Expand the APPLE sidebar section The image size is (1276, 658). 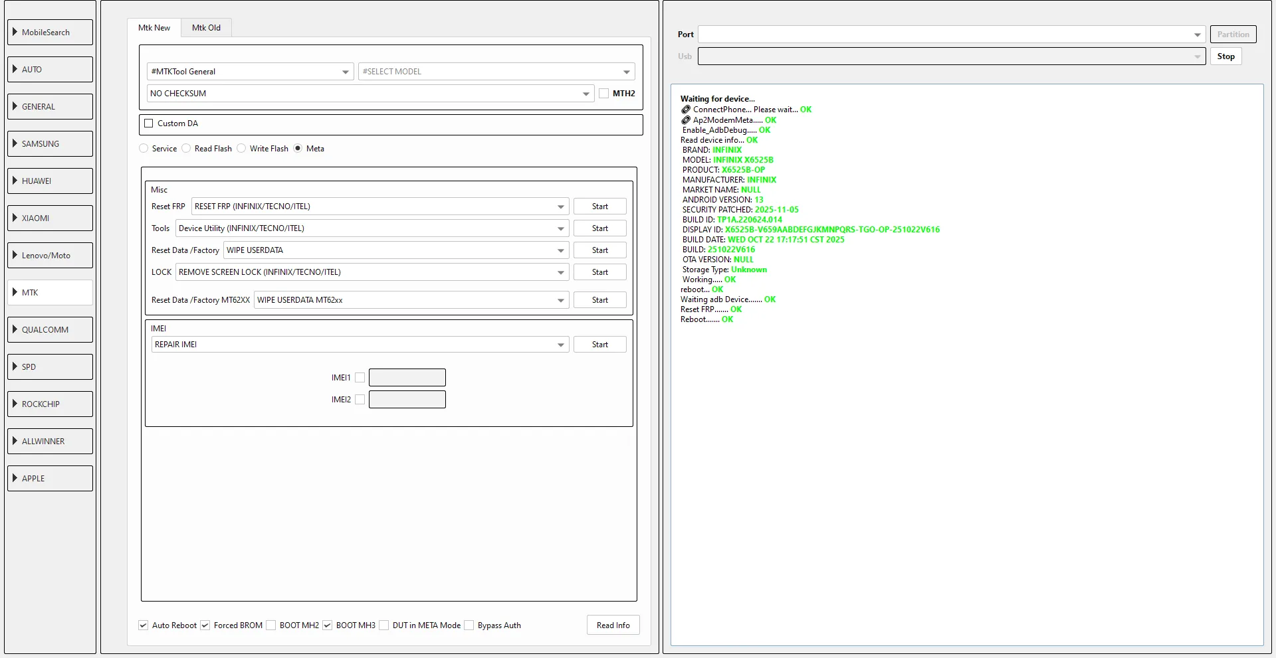50,478
